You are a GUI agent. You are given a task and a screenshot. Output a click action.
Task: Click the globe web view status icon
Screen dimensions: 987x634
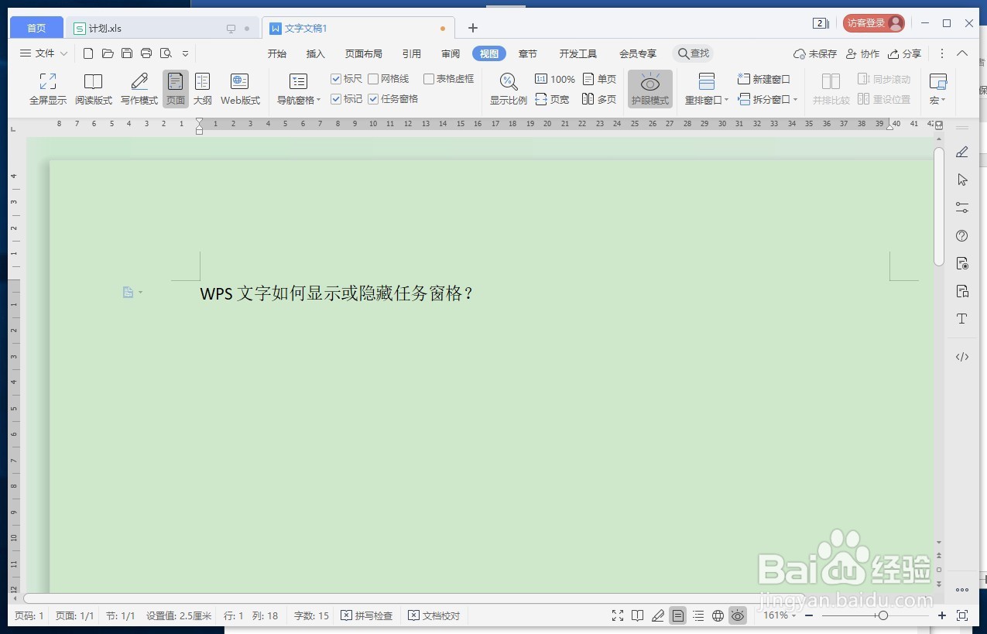pos(718,615)
